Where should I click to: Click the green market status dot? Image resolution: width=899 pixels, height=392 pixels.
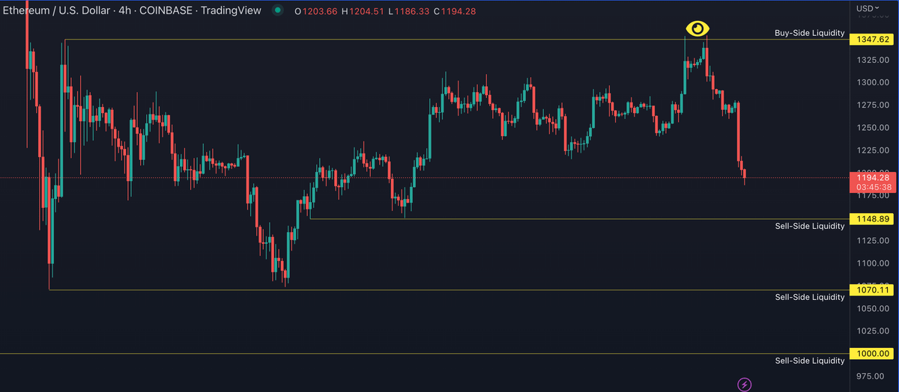[279, 10]
